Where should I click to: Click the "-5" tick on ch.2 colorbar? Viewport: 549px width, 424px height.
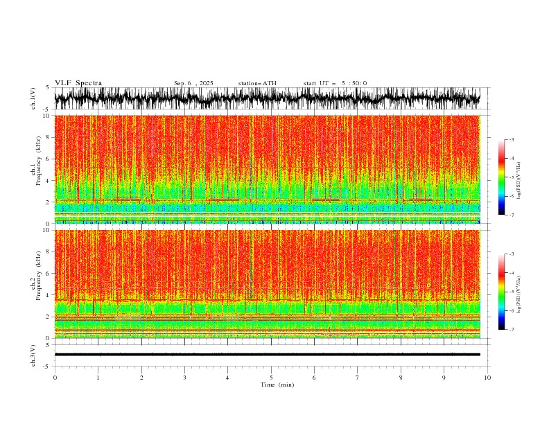coord(511,292)
